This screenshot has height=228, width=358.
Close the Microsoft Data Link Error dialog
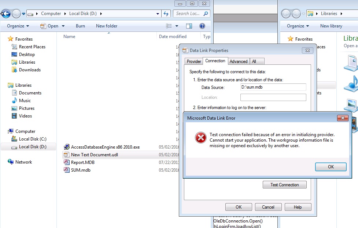pos(343,118)
